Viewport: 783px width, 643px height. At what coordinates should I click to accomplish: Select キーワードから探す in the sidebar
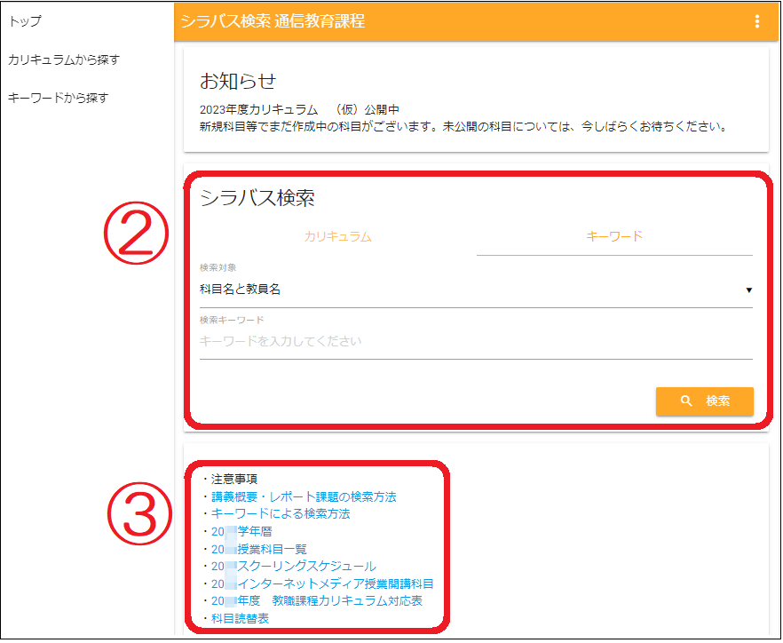(58, 98)
